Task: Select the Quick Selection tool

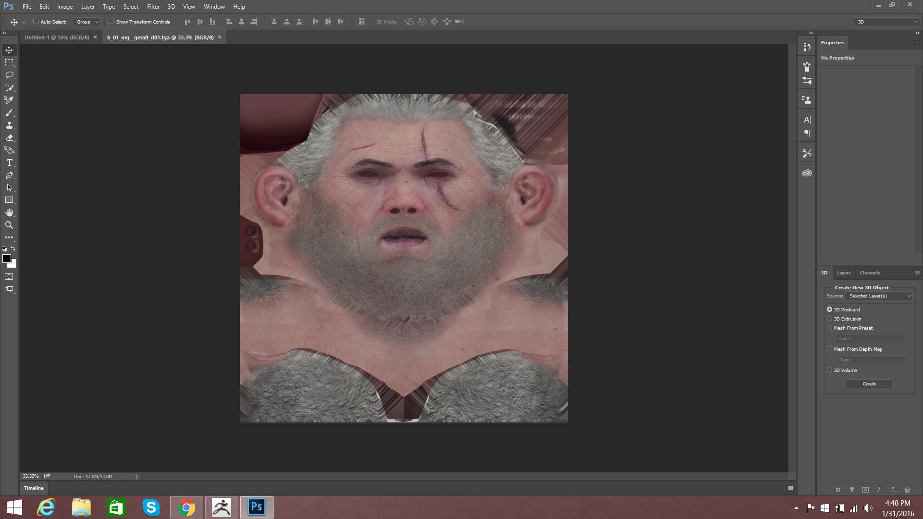Action: point(9,87)
